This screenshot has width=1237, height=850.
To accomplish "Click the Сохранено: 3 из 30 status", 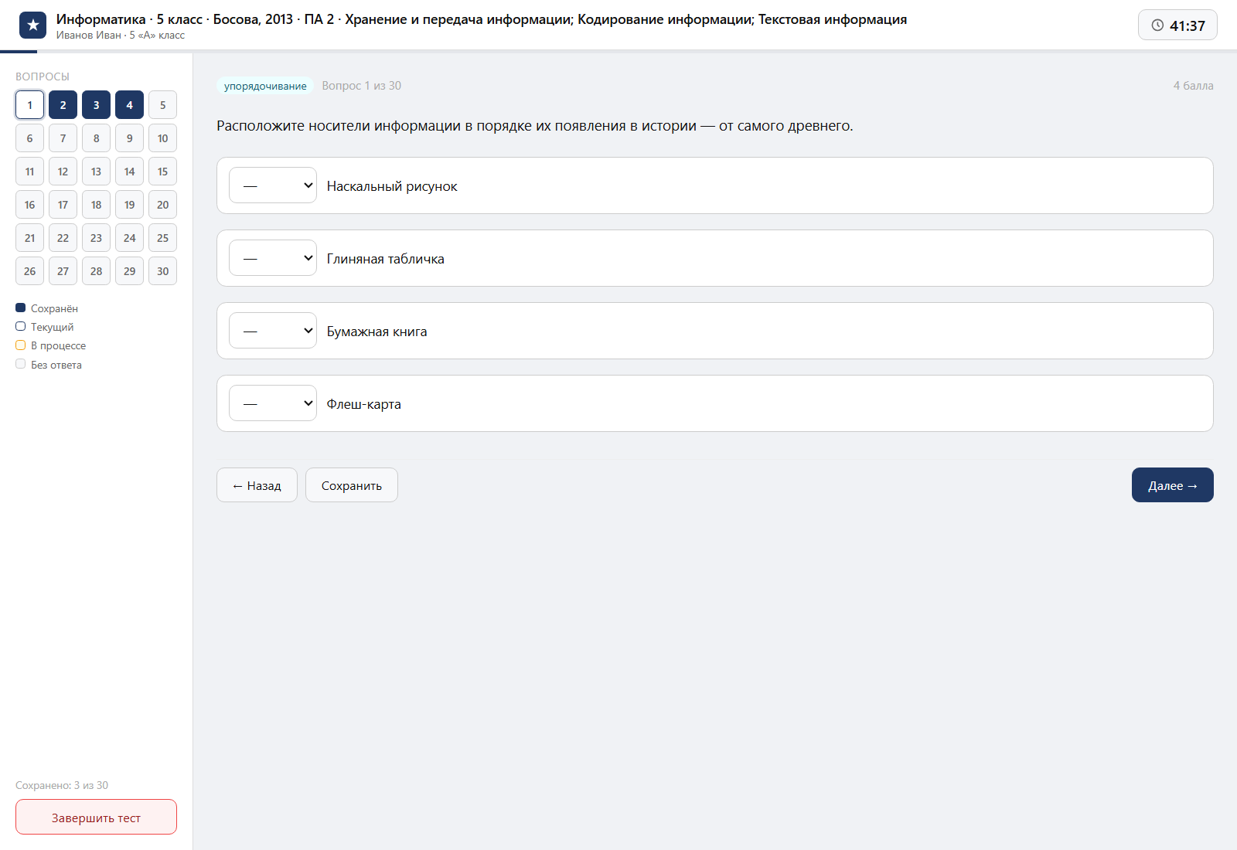I will pyautogui.click(x=62, y=785).
